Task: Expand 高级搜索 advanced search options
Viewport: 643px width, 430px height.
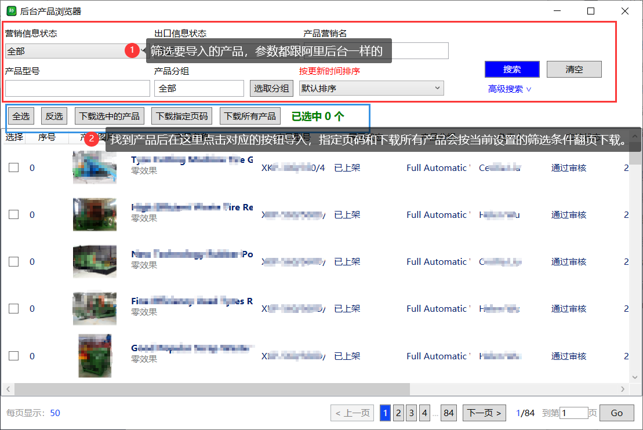Action: click(510, 89)
